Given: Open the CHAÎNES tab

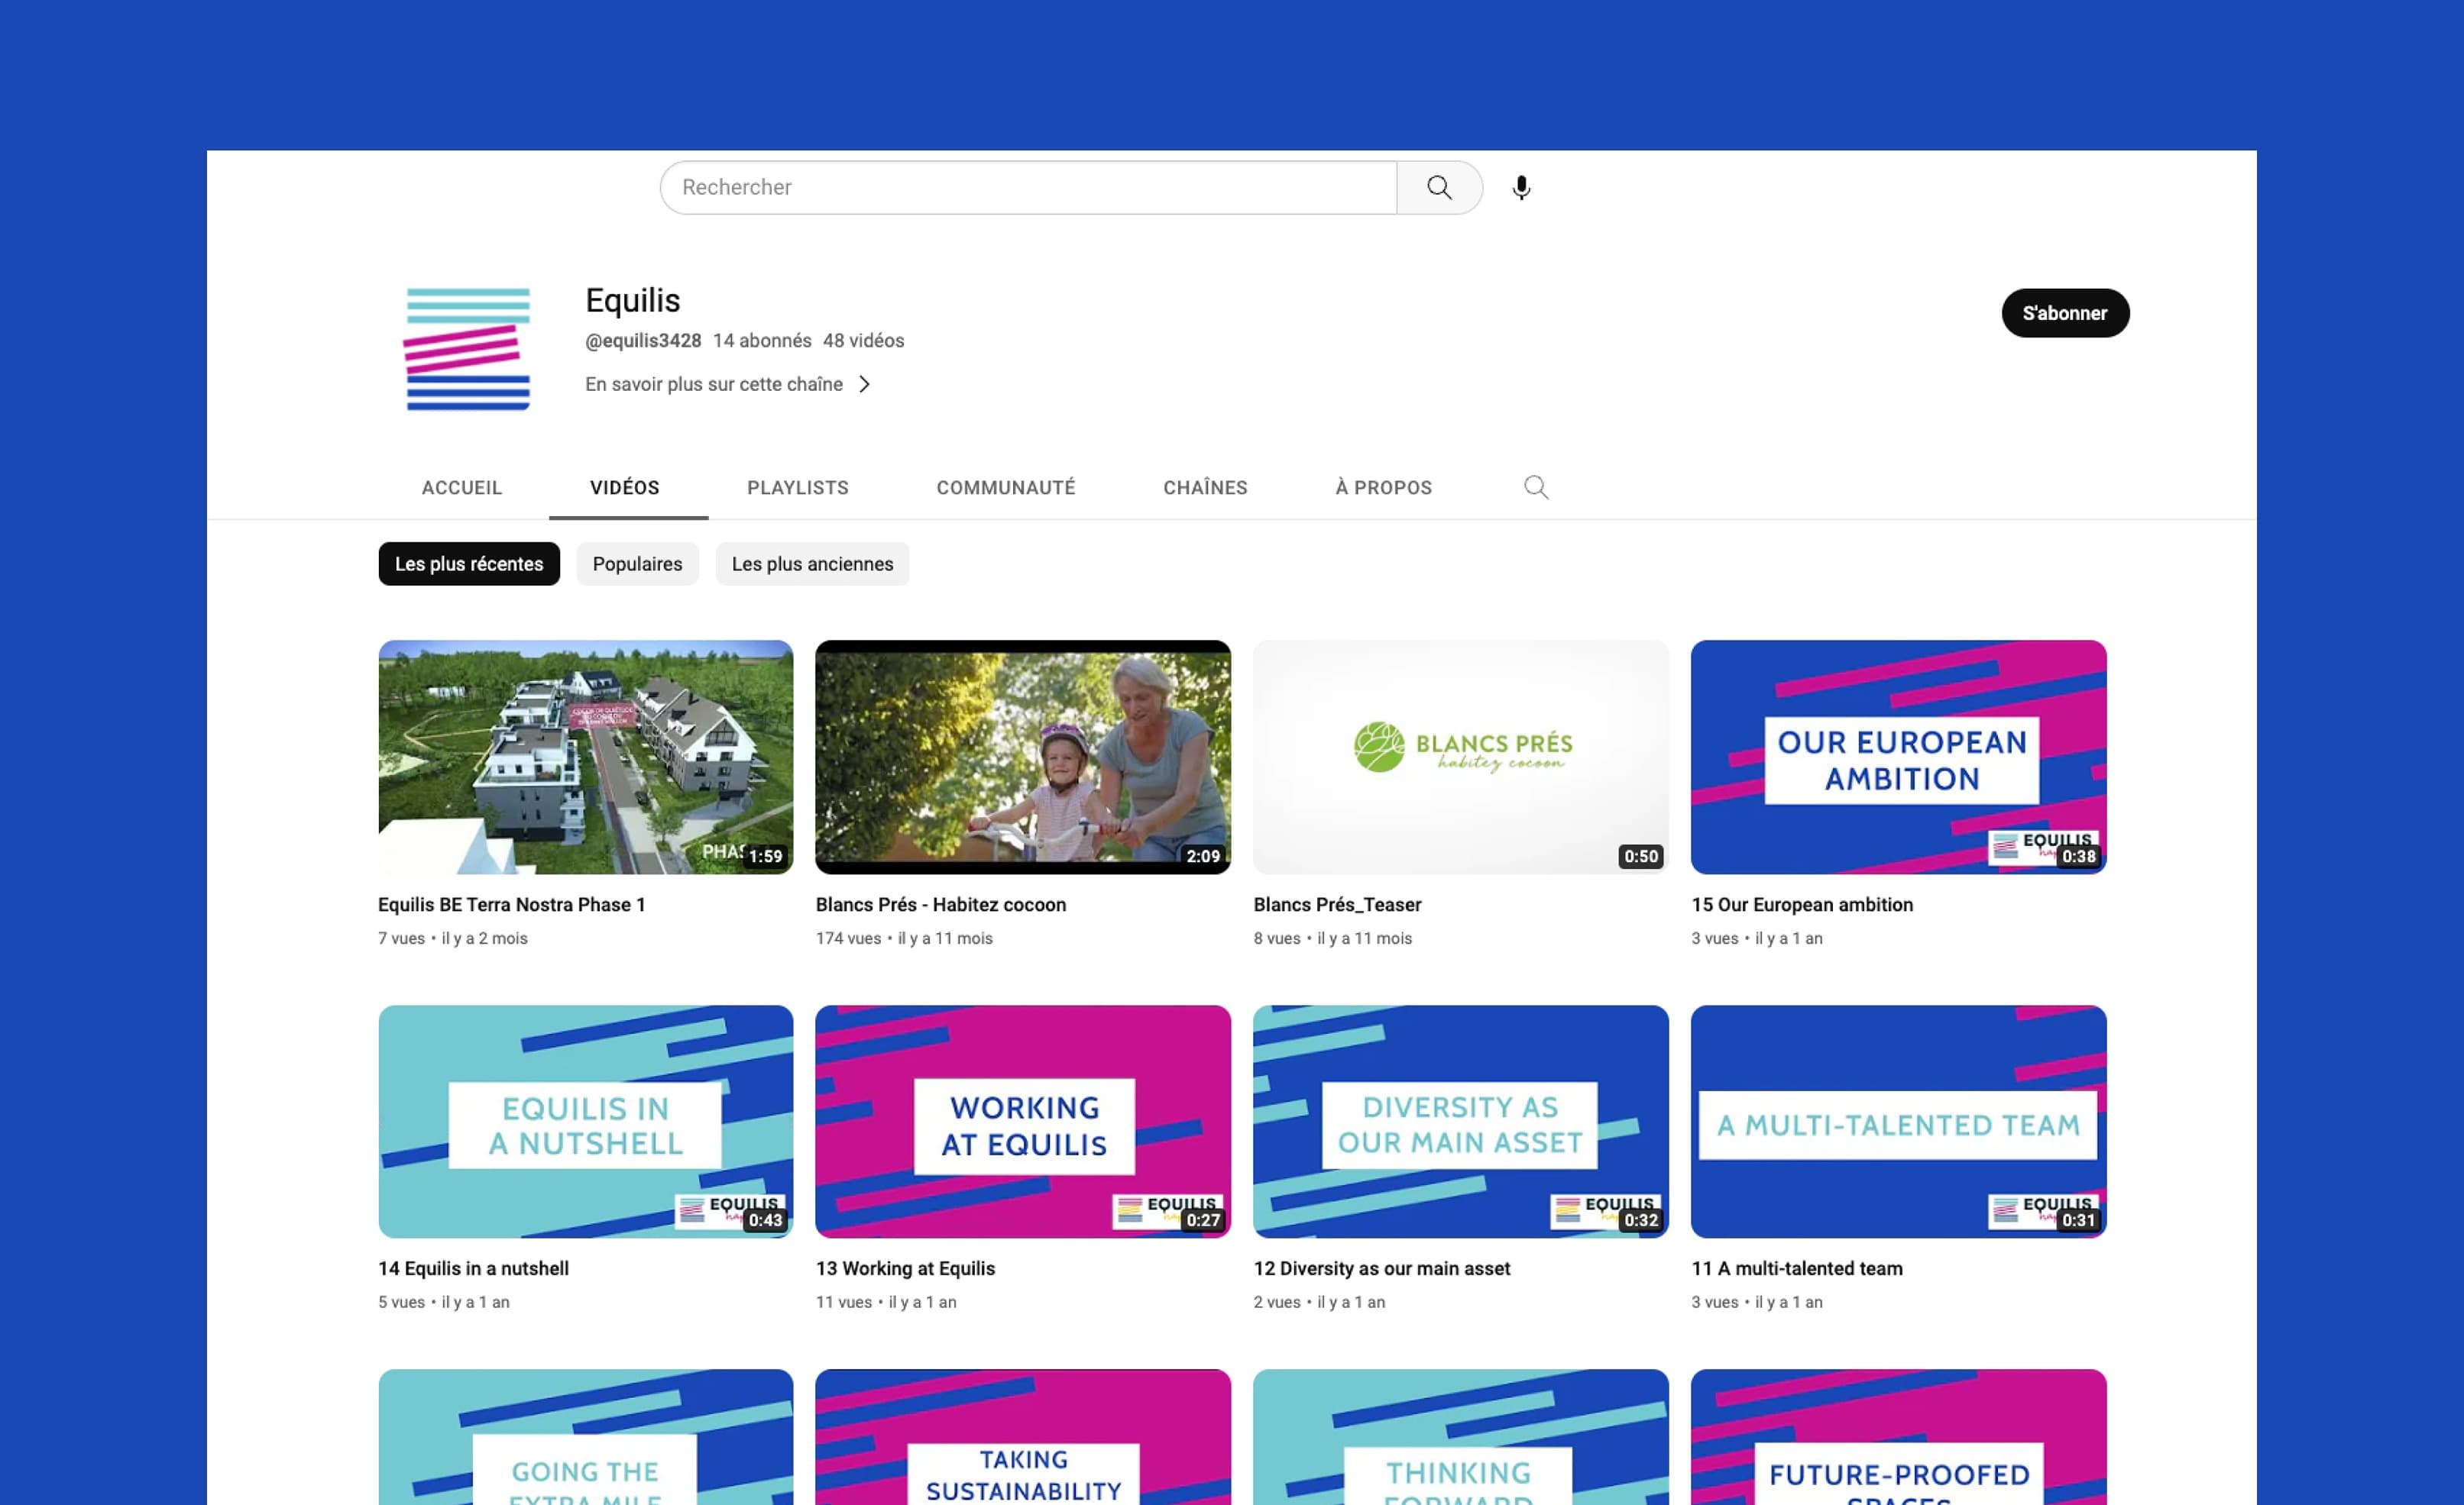Looking at the screenshot, I should 1205,488.
